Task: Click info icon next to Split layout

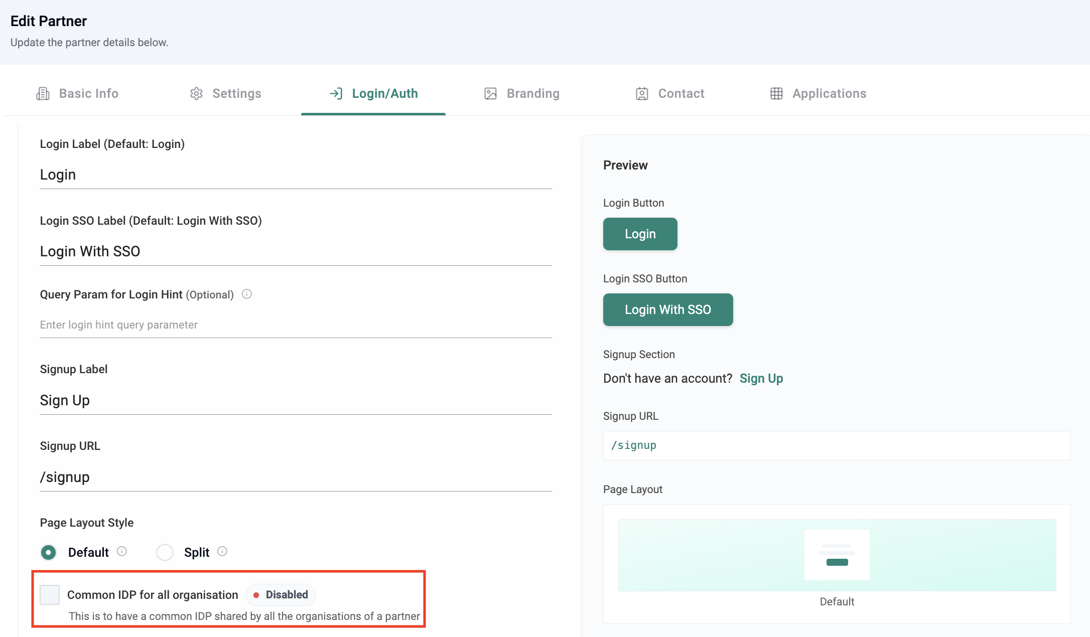Action: tap(222, 551)
